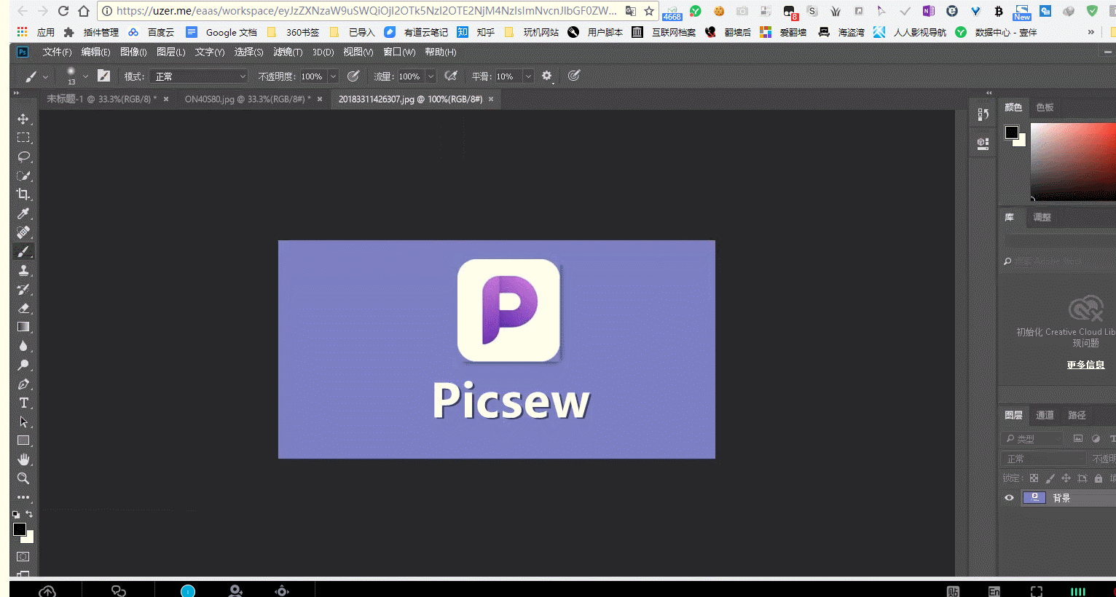Open the 文件(F) menu
The image size is (1116, 597).
[57, 52]
